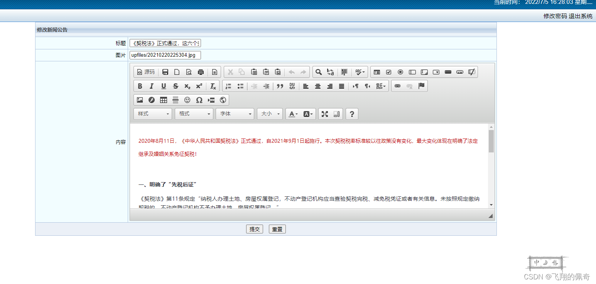This screenshot has width=596, height=284.
Task: Expand the 字体 font dropdown
Action: pos(235,114)
